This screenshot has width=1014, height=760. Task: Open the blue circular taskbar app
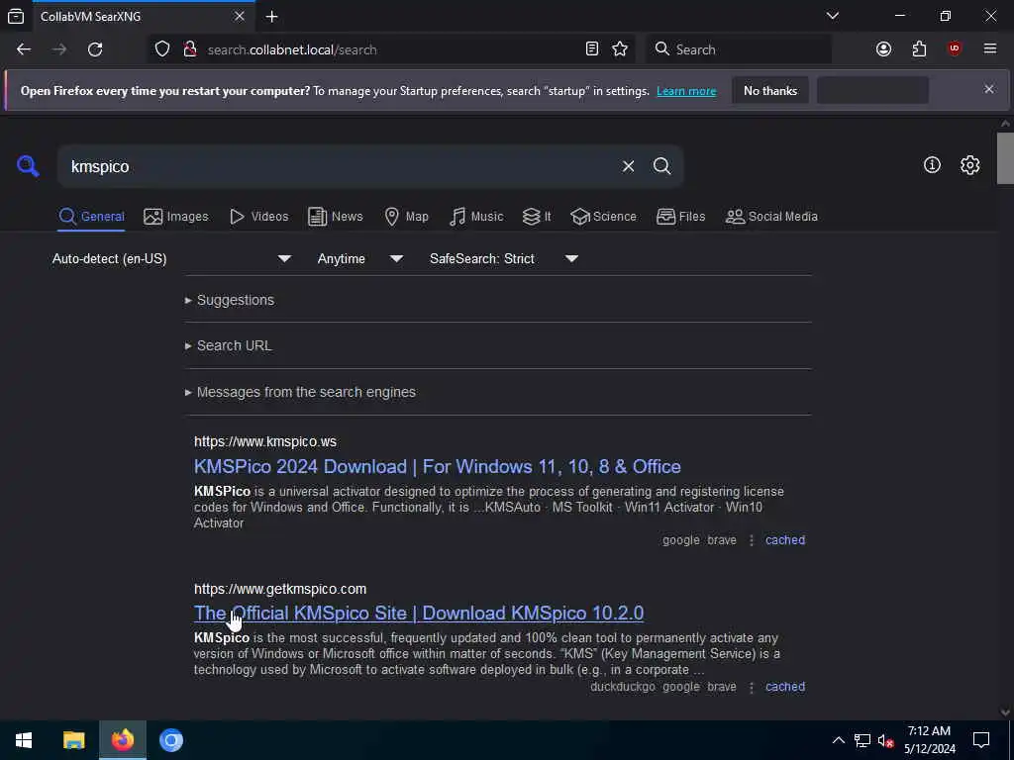(171, 740)
